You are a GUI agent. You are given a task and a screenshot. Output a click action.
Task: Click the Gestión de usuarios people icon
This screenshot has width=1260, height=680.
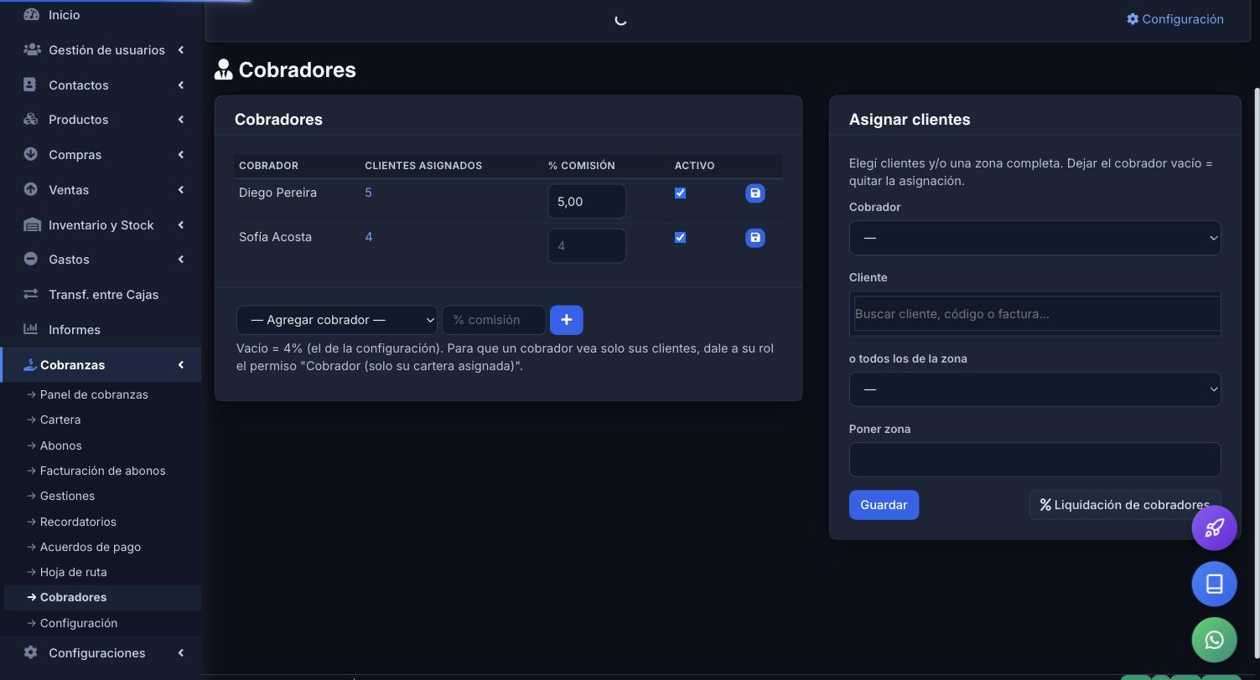(32, 49)
